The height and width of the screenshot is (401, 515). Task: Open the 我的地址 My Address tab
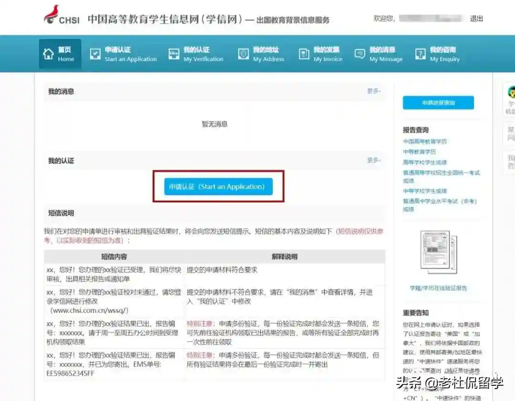point(268,54)
